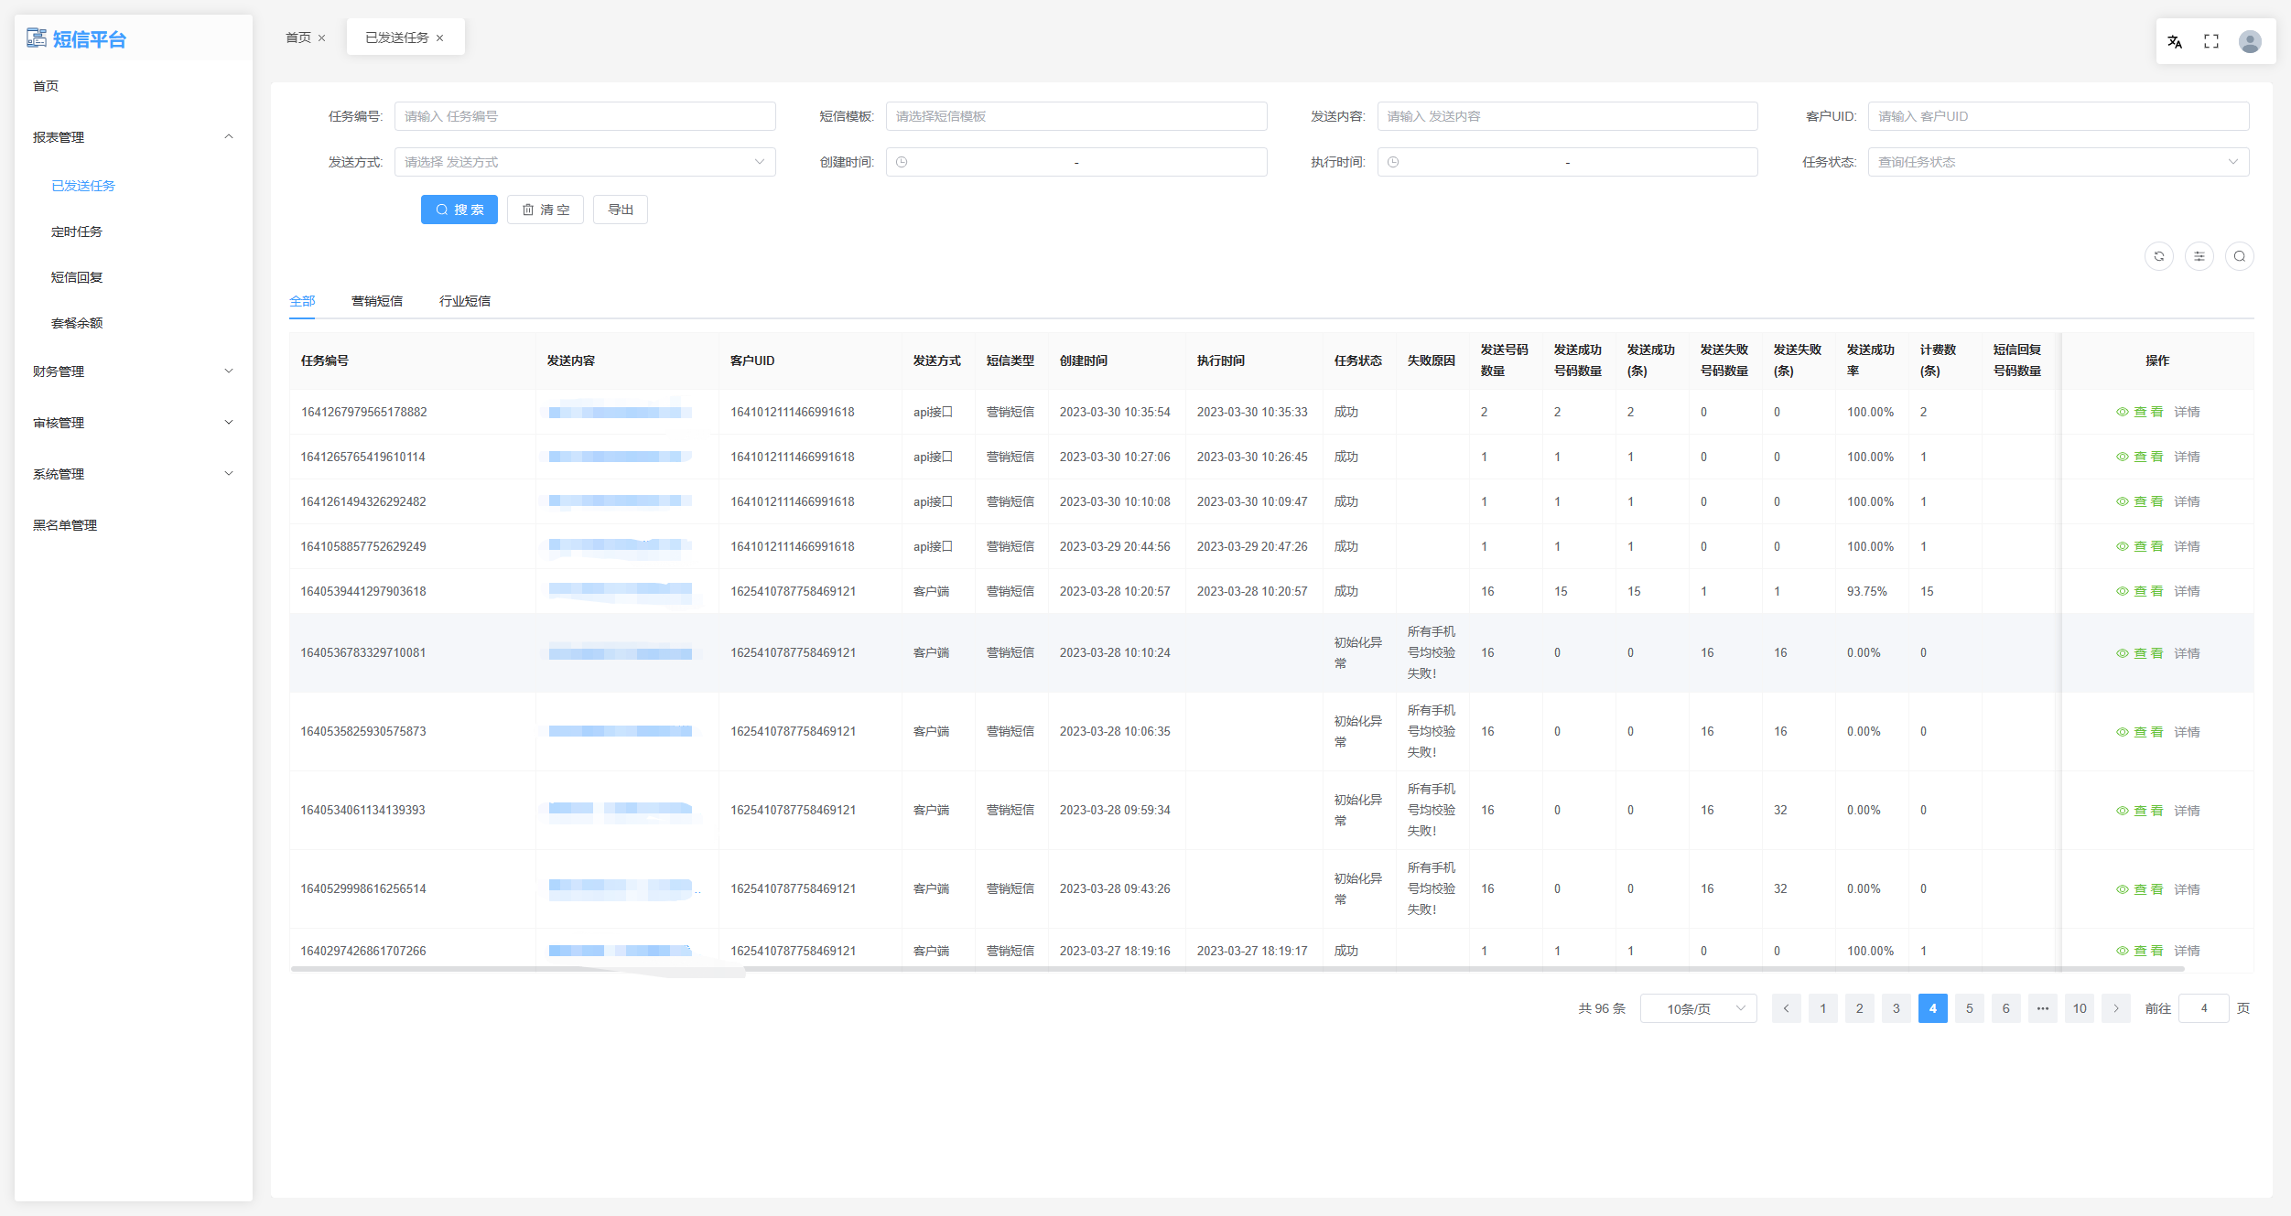Expand the 审核管理 menu
Screen dimensions: 2291x1216
coord(134,423)
